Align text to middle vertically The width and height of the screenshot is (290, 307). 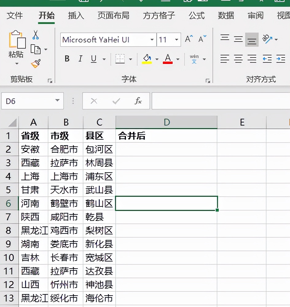pos(238,39)
